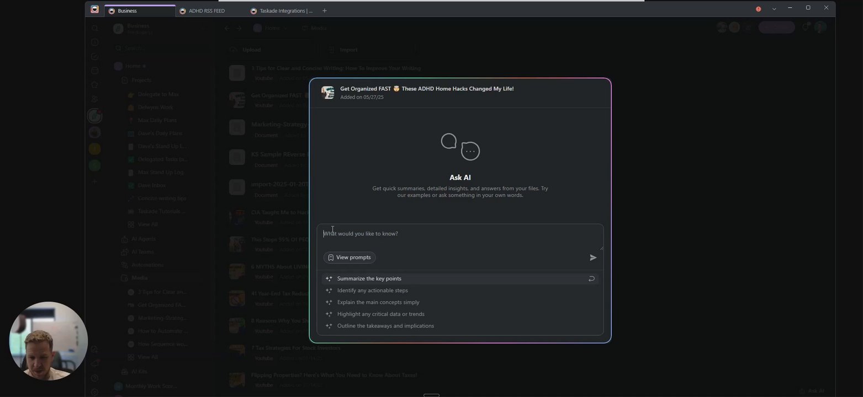Open the calendar icon in sidebar

[94, 71]
